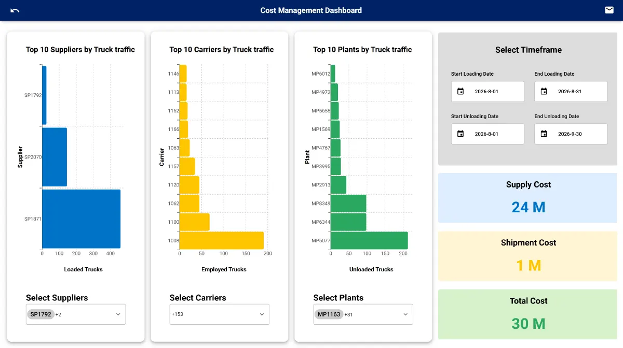Expand the Select Suppliers dropdown arrow
Screen dimensions: 623x348
pyautogui.click(x=118, y=314)
